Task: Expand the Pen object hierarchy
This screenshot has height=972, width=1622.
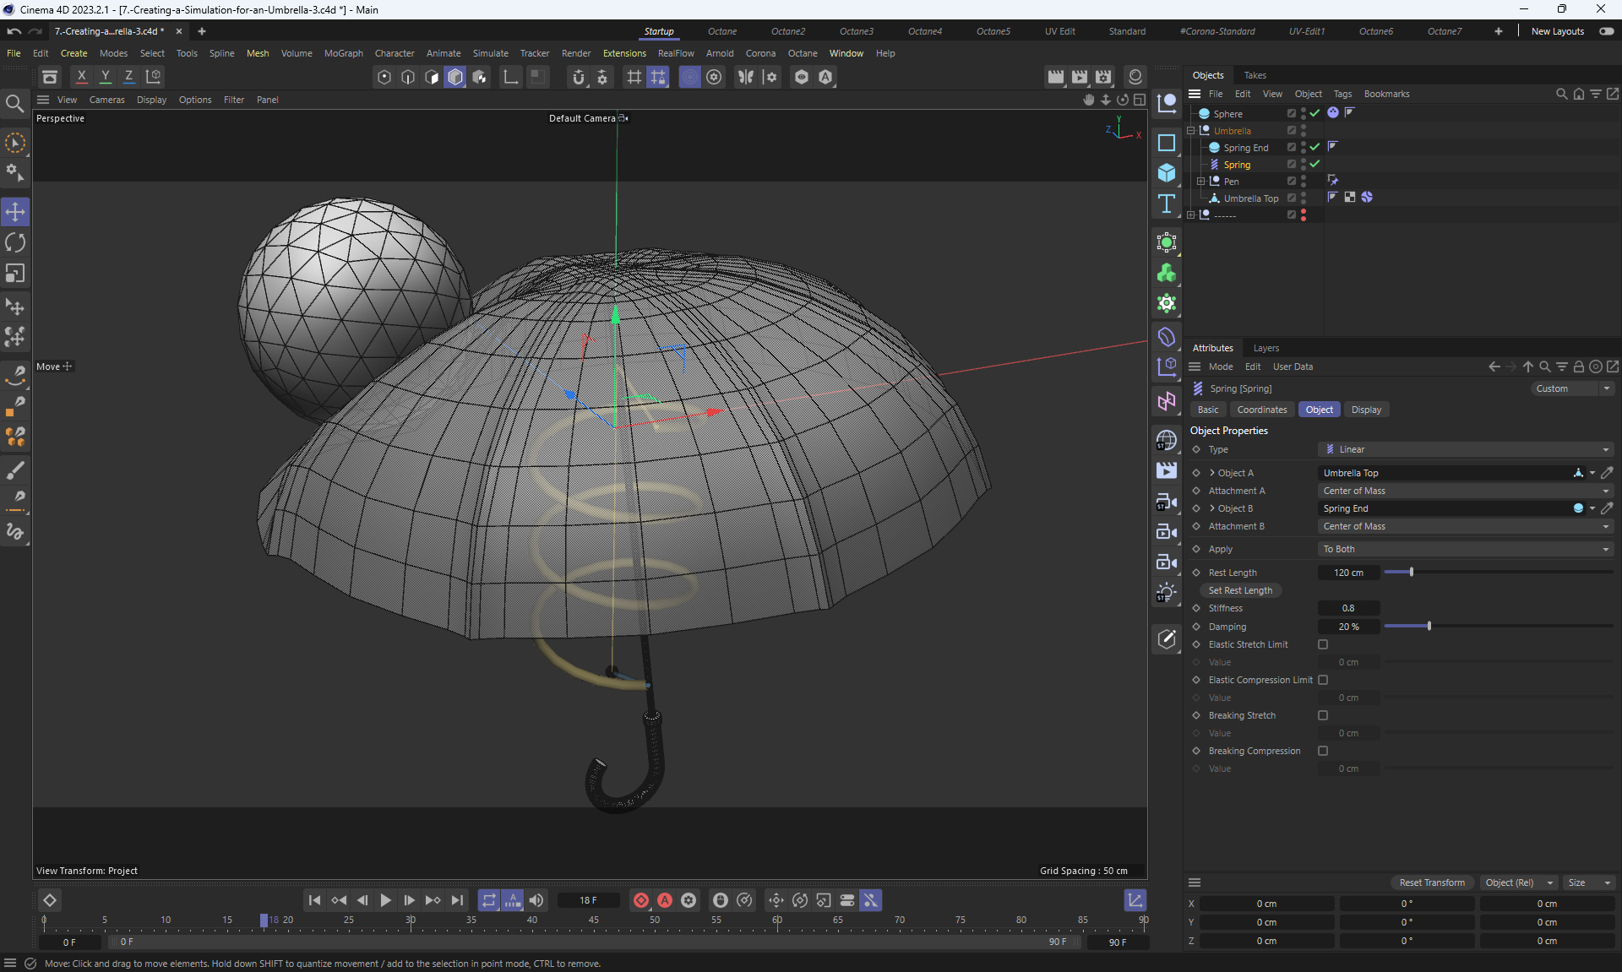Action: (1200, 182)
